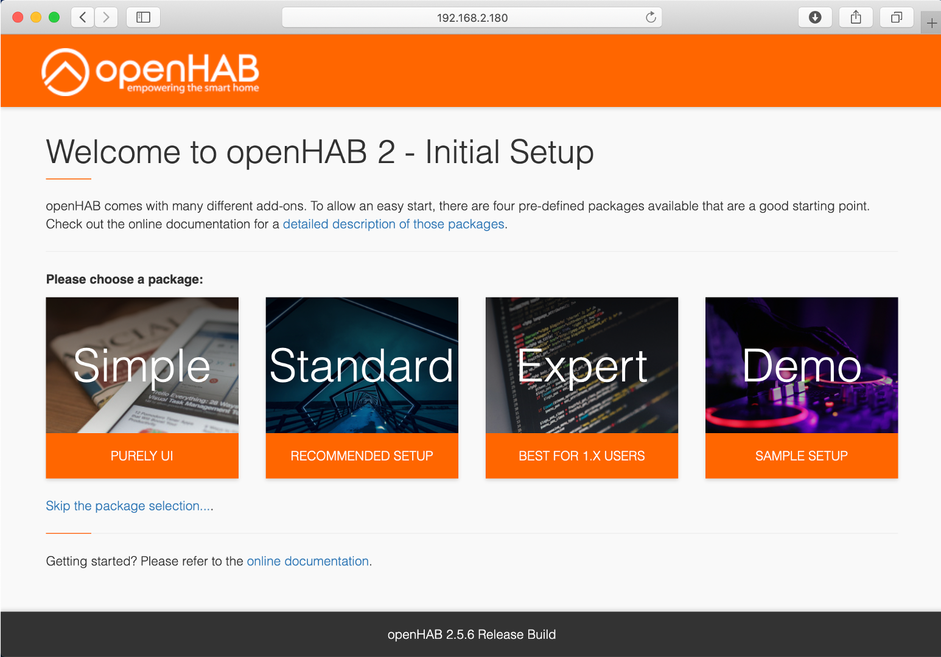Go back using the Safari back arrow
The height and width of the screenshot is (657, 941).
(x=83, y=17)
